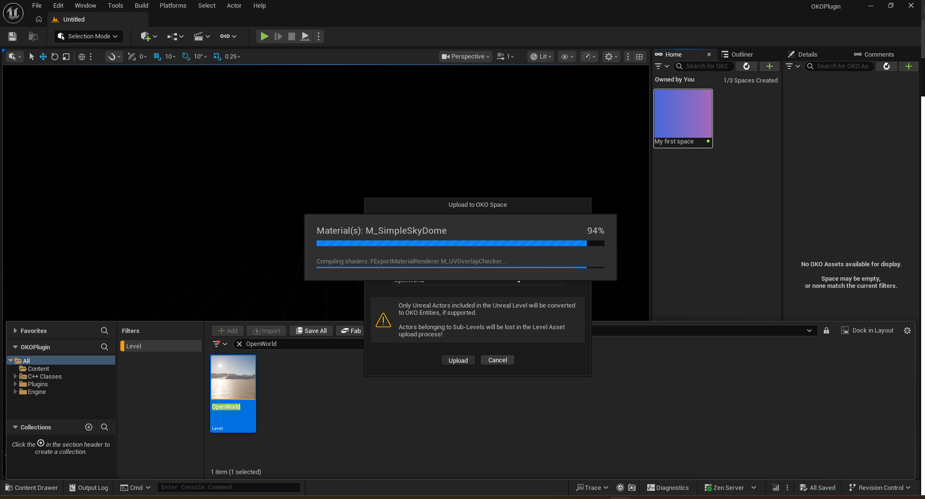925x499 pixels.
Task: Expand the C++ Classes folder
Action: (15, 377)
